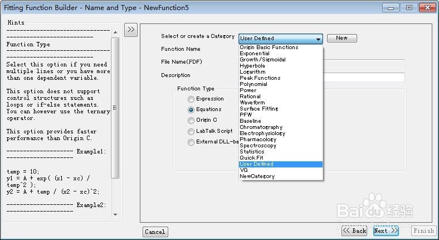Maximize the Fitting Function Builder window
This screenshot has height=240, width=439.
pos(409,8)
